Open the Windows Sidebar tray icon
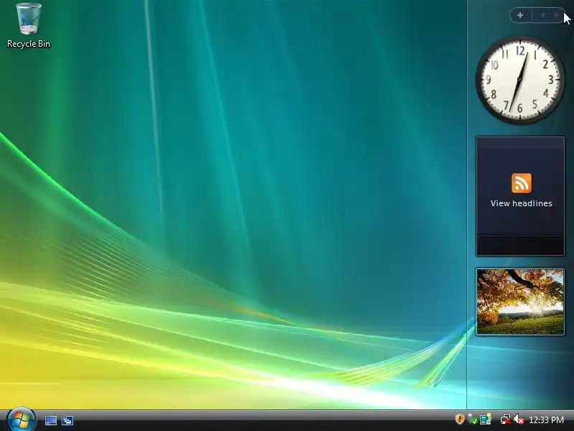574x431 pixels. [486, 420]
